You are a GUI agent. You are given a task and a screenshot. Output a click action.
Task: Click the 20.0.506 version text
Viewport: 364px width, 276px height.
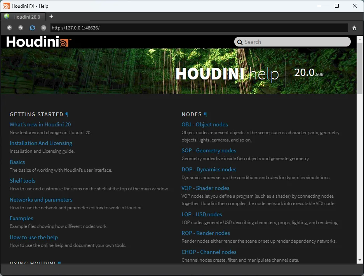point(309,73)
